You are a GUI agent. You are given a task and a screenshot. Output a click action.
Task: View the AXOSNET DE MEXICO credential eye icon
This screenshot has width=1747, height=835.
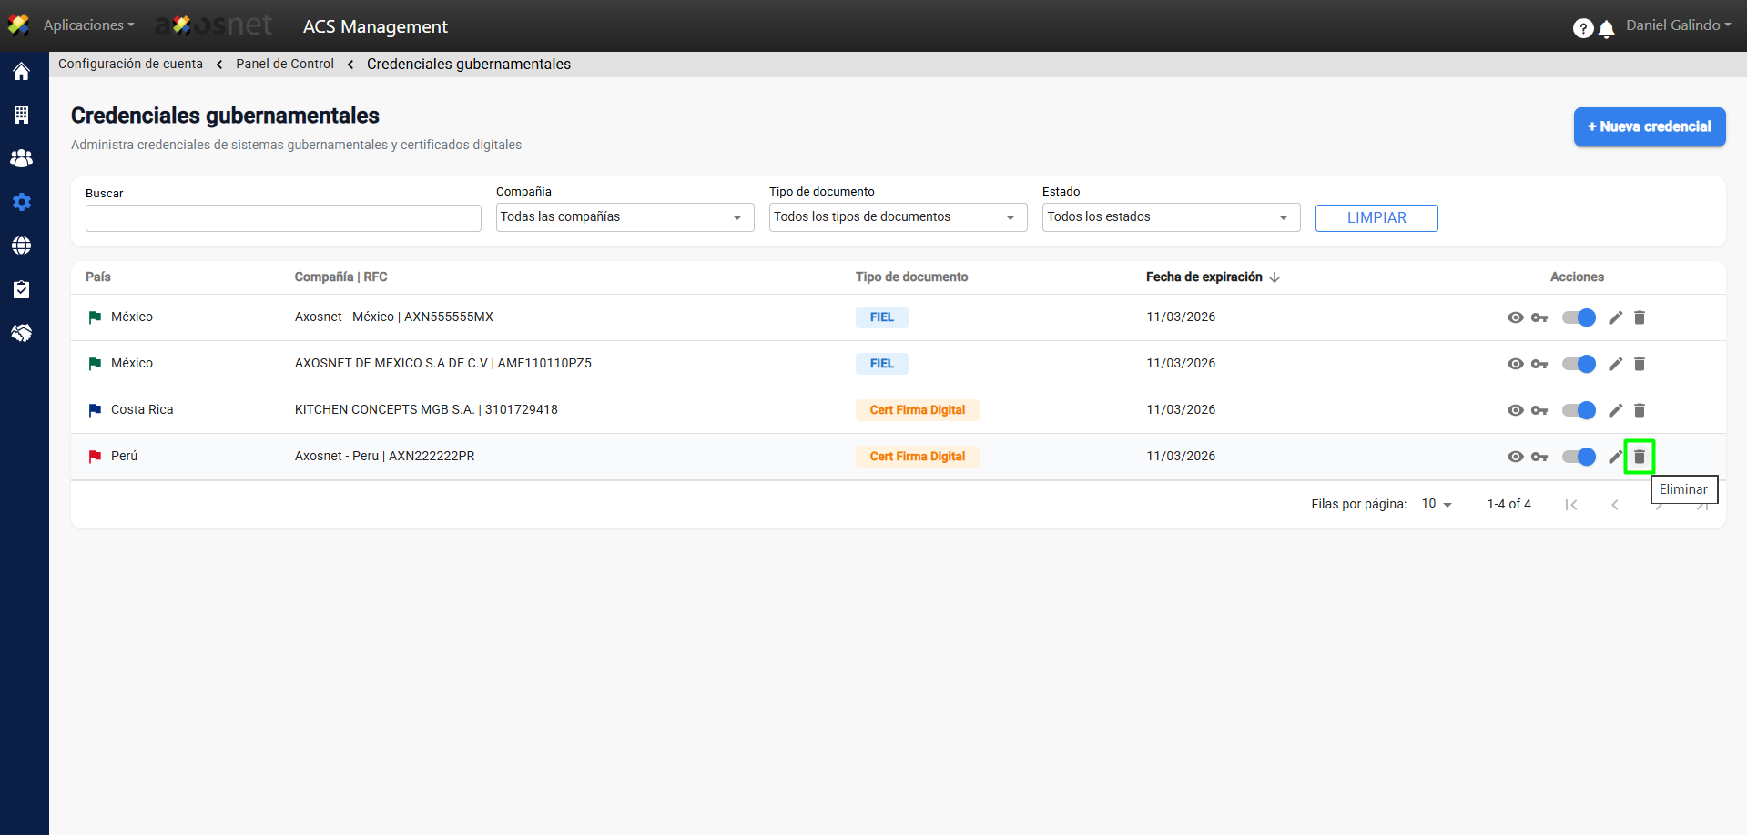coord(1515,364)
